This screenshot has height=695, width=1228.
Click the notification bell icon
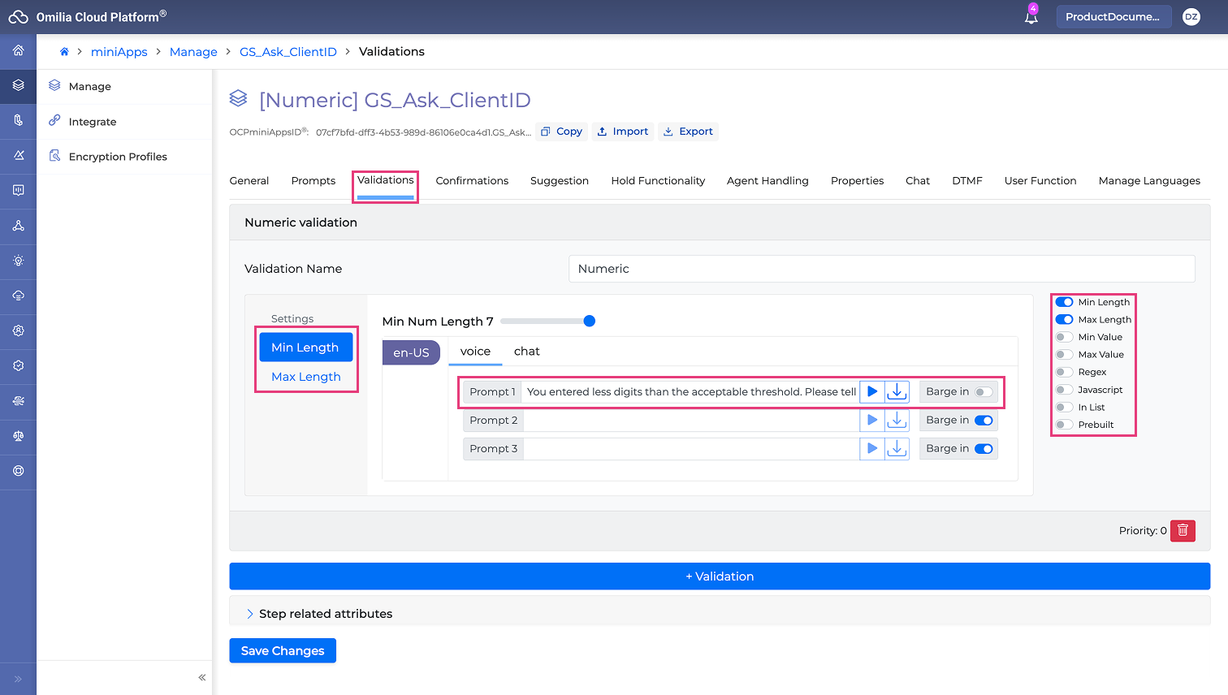pos(1031,17)
